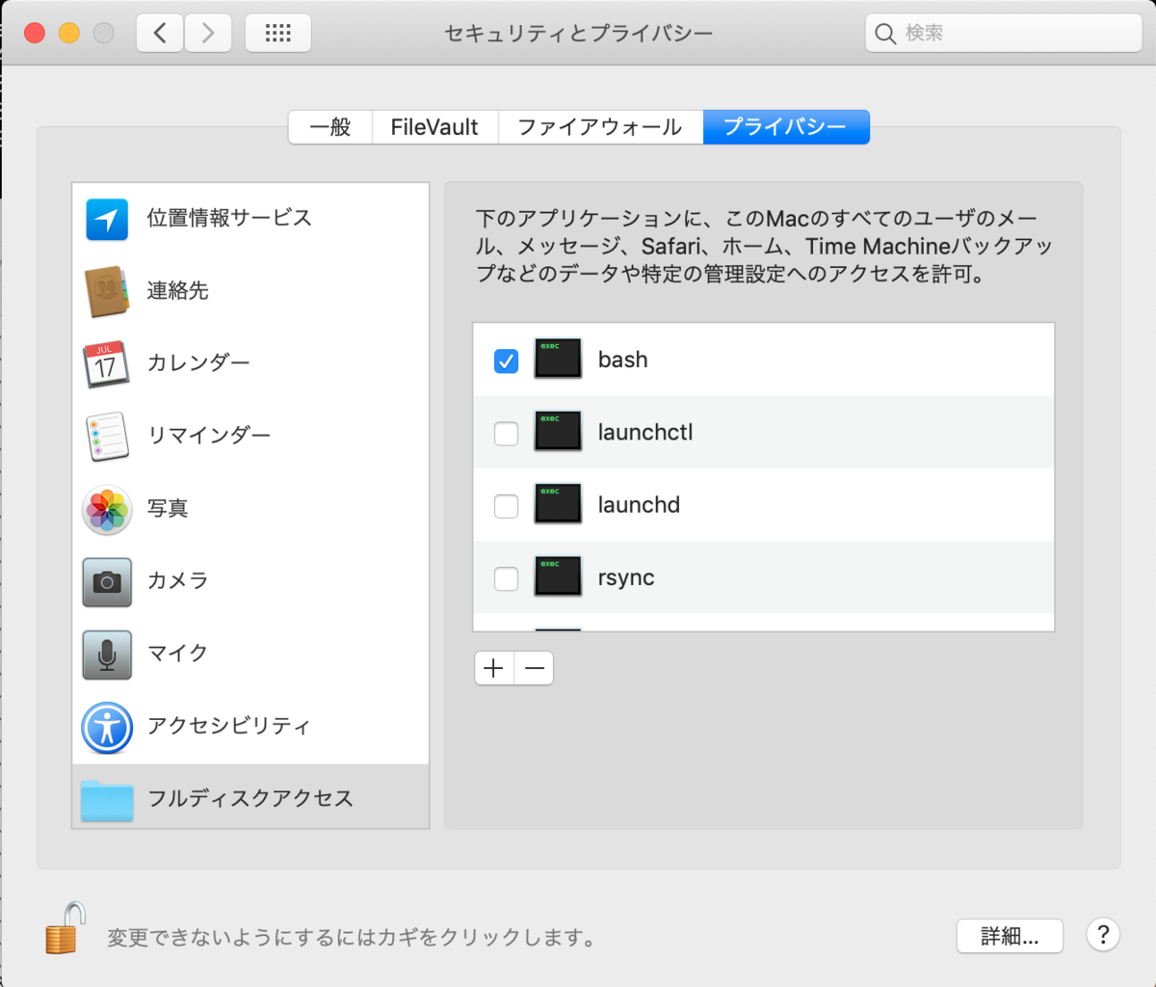Click the yellow minimize window button
The height and width of the screenshot is (987, 1156).
coord(69,34)
